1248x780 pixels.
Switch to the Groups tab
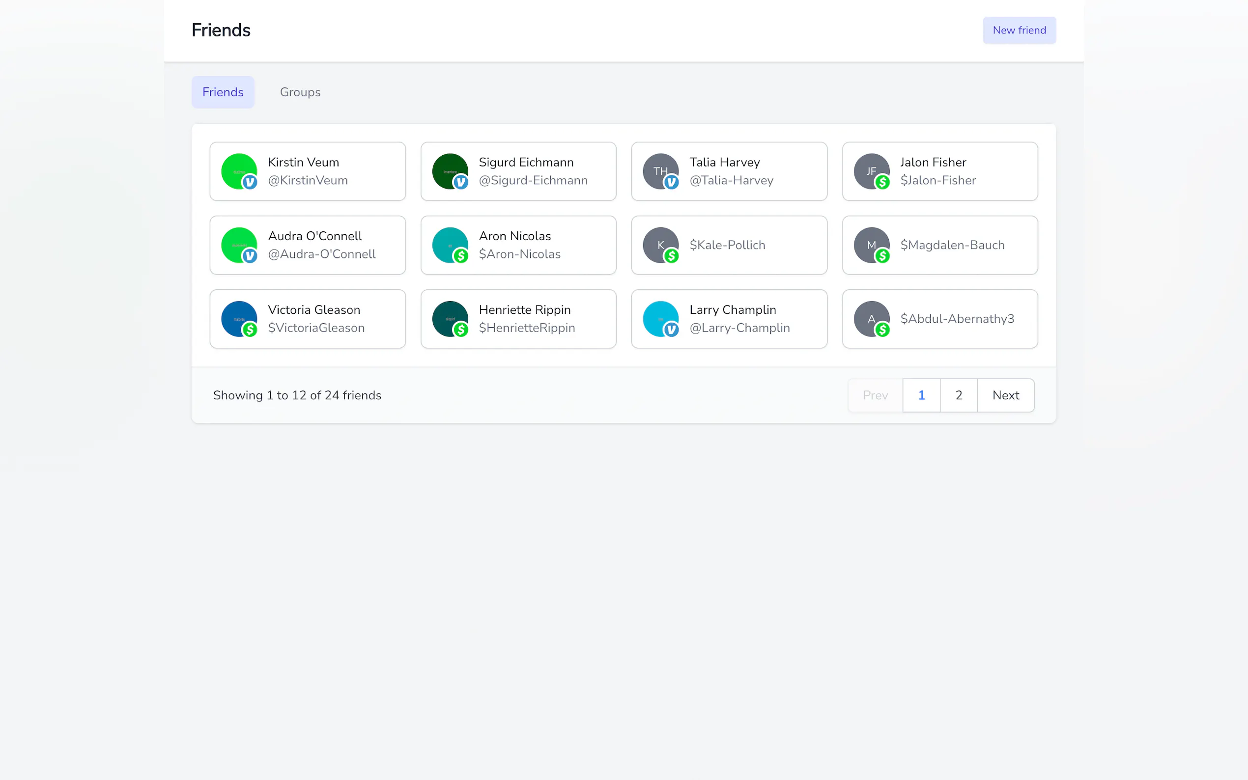300,92
